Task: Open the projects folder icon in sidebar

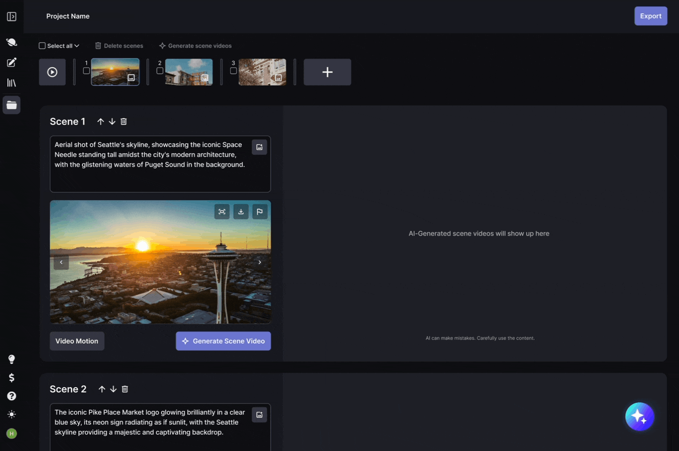Action: (x=11, y=105)
